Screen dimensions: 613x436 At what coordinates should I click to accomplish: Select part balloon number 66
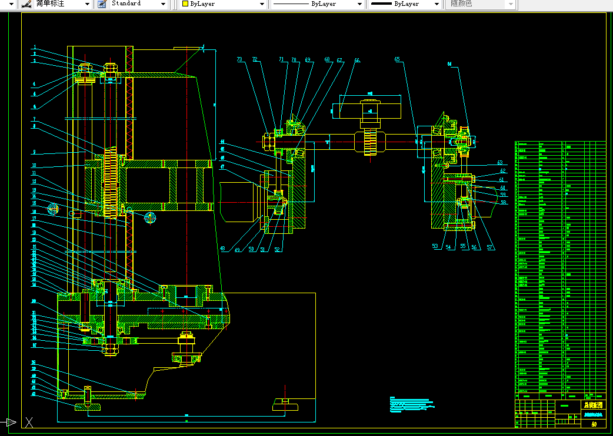coord(357,61)
